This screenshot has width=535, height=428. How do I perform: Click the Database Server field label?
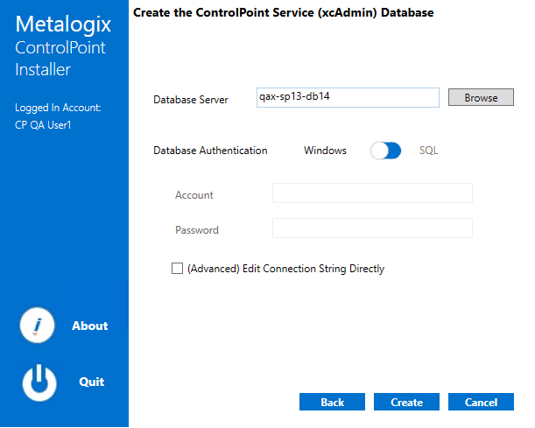pos(190,100)
